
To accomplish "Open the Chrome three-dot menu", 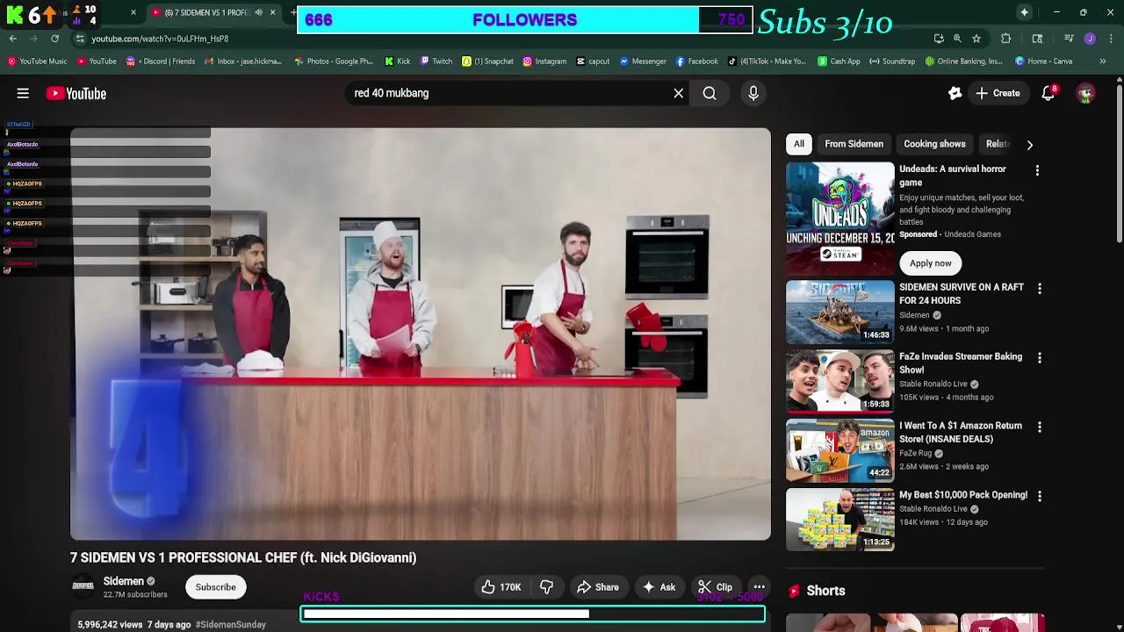I will (1111, 39).
